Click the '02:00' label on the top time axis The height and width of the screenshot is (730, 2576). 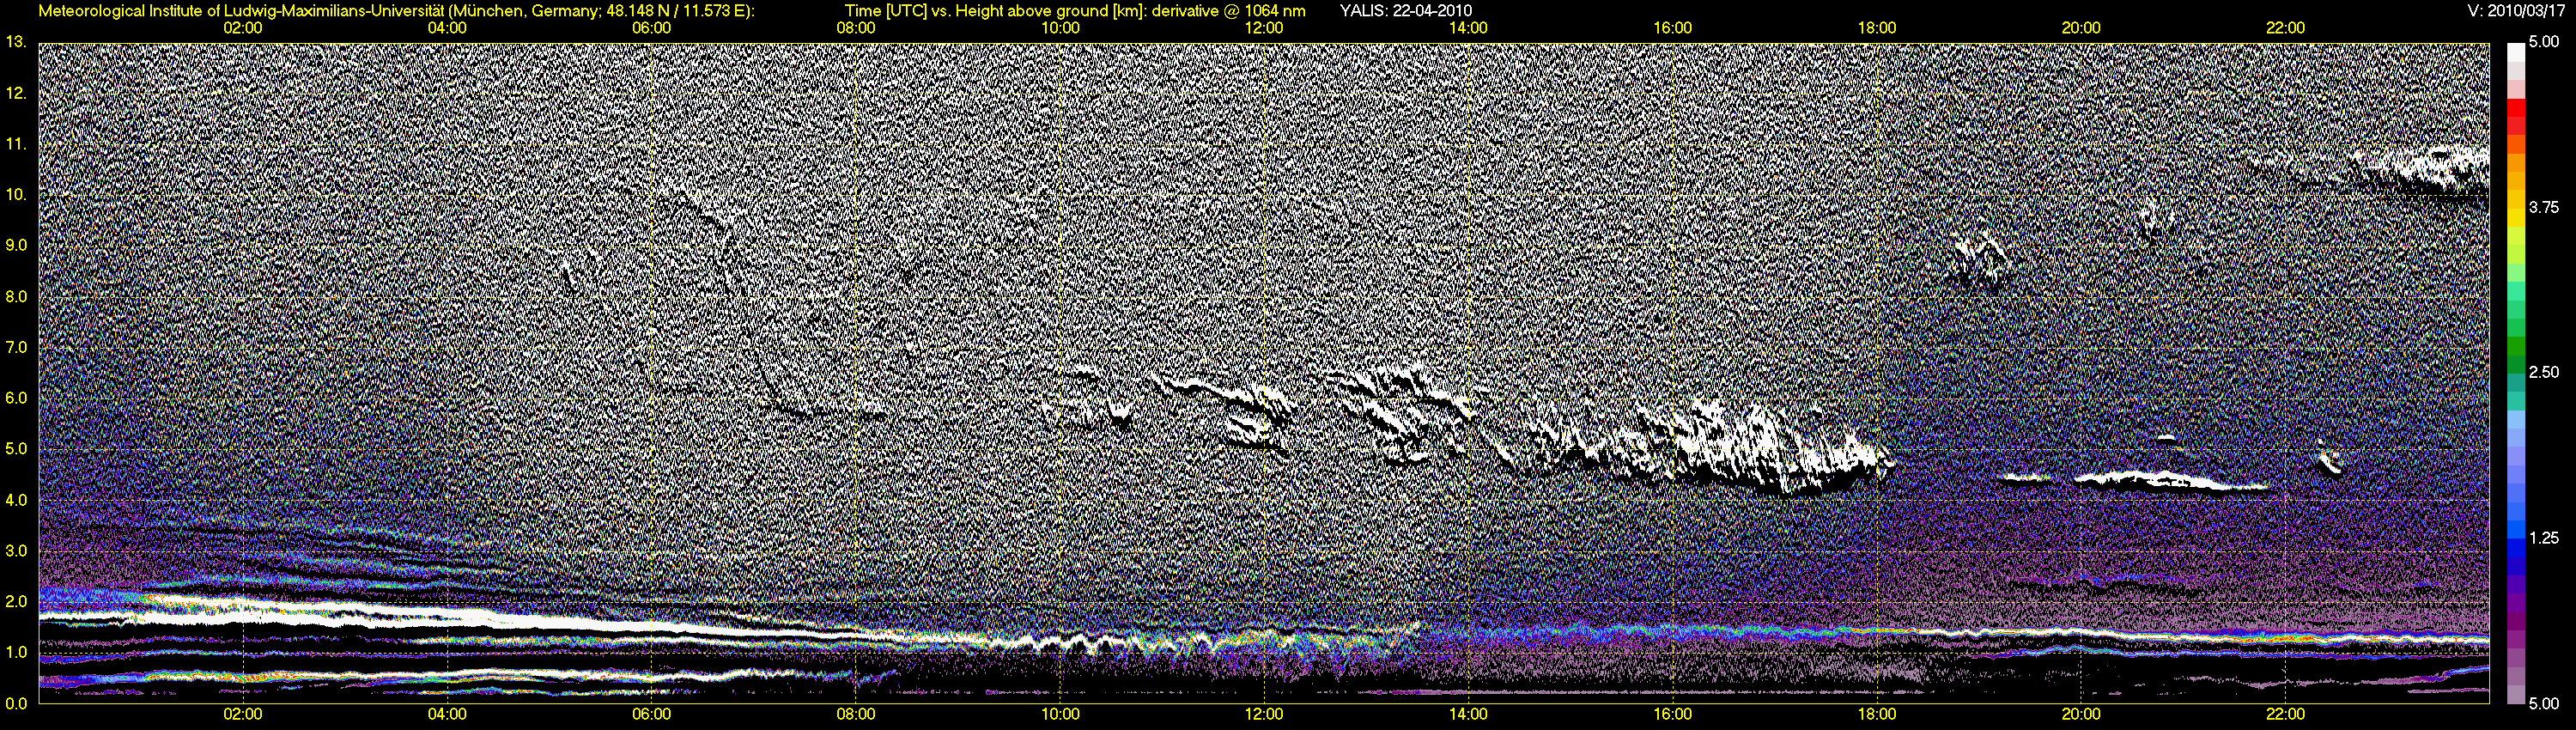(x=243, y=28)
